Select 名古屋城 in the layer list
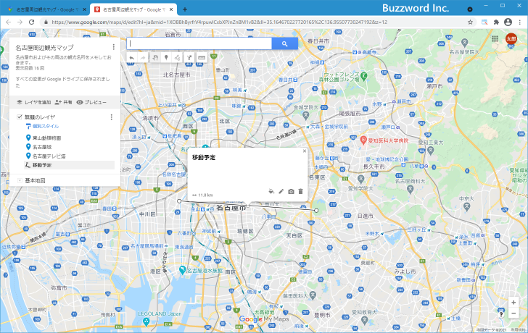The width and height of the screenshot is (528, 333). pyautogui.click(x=42, y=147)
